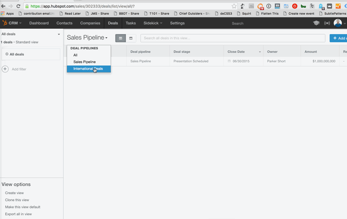Bookmark page with star icon
Viewport: 347px width, 219px height.
point(234,6)
